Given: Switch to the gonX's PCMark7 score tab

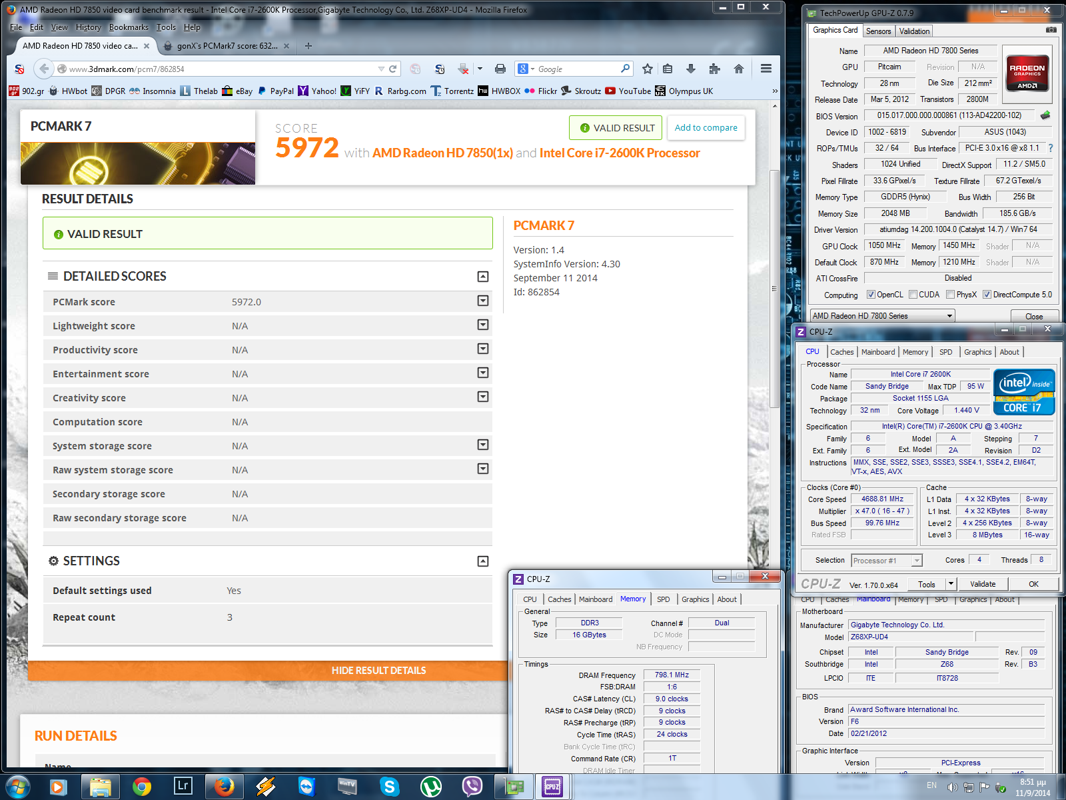Looking at the screenshot, I should click(x=227, y=46).
